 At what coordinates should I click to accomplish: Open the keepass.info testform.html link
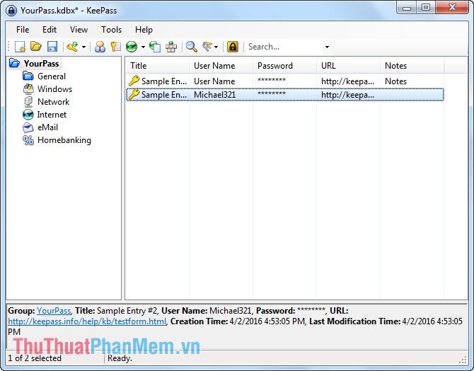[87, 321]
